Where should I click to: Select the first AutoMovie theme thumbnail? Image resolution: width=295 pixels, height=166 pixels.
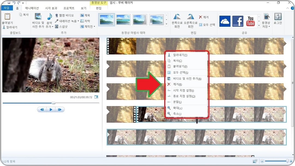107,20
